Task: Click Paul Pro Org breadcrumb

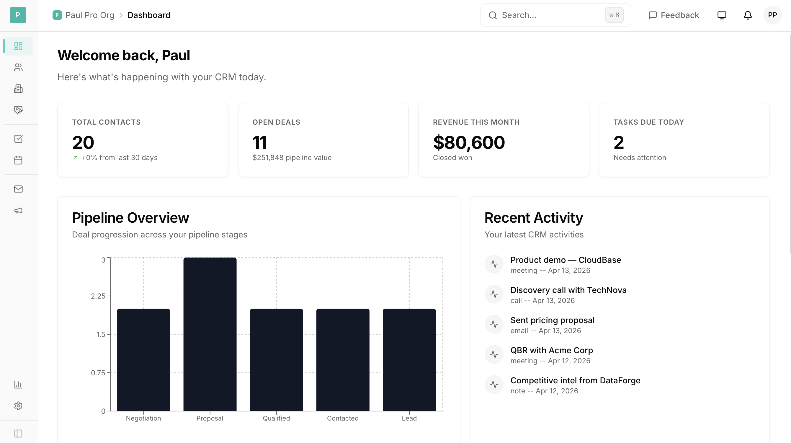Action: coord(89,15)
